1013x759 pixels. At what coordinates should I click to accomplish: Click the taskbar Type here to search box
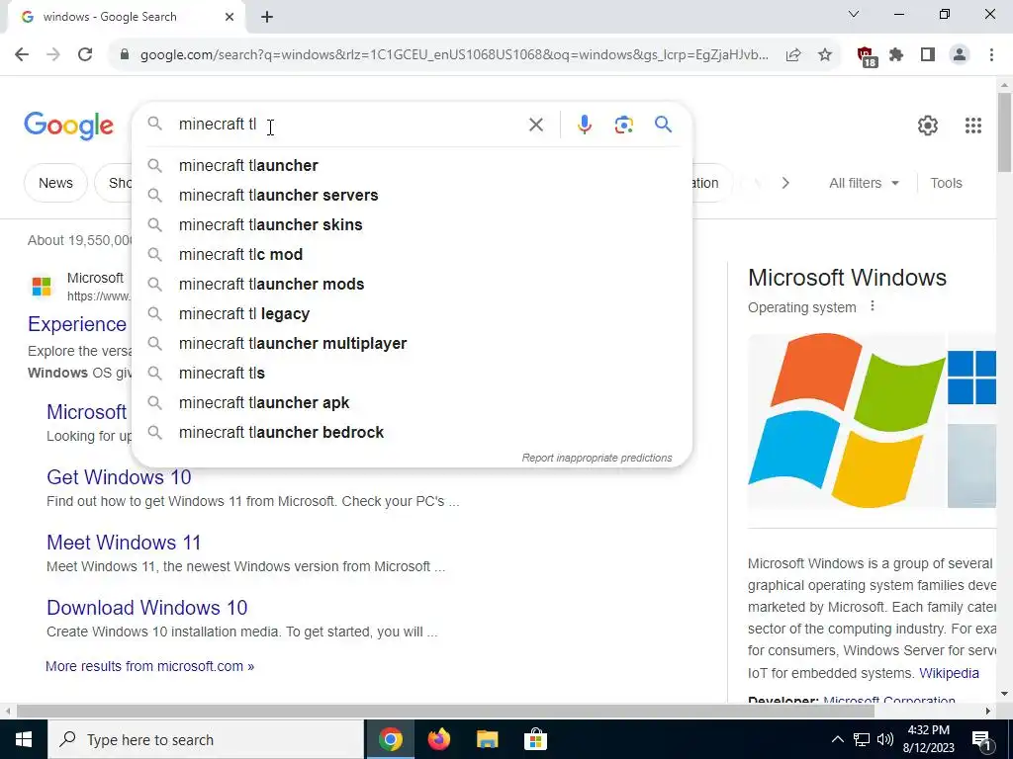pyautogui.click(x=206, y=739)
